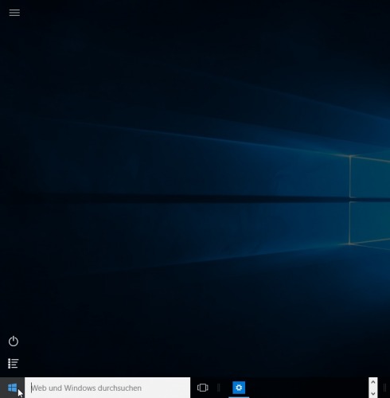Launch the virtual desktops overview icon
This screenshot has width=390, height=398.
pyautogui.click(x=203, y=388)
